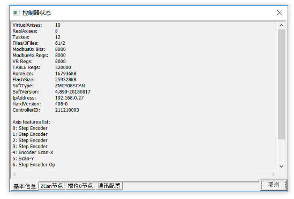Click the VirtualAxises value 10

coord(58,25)
